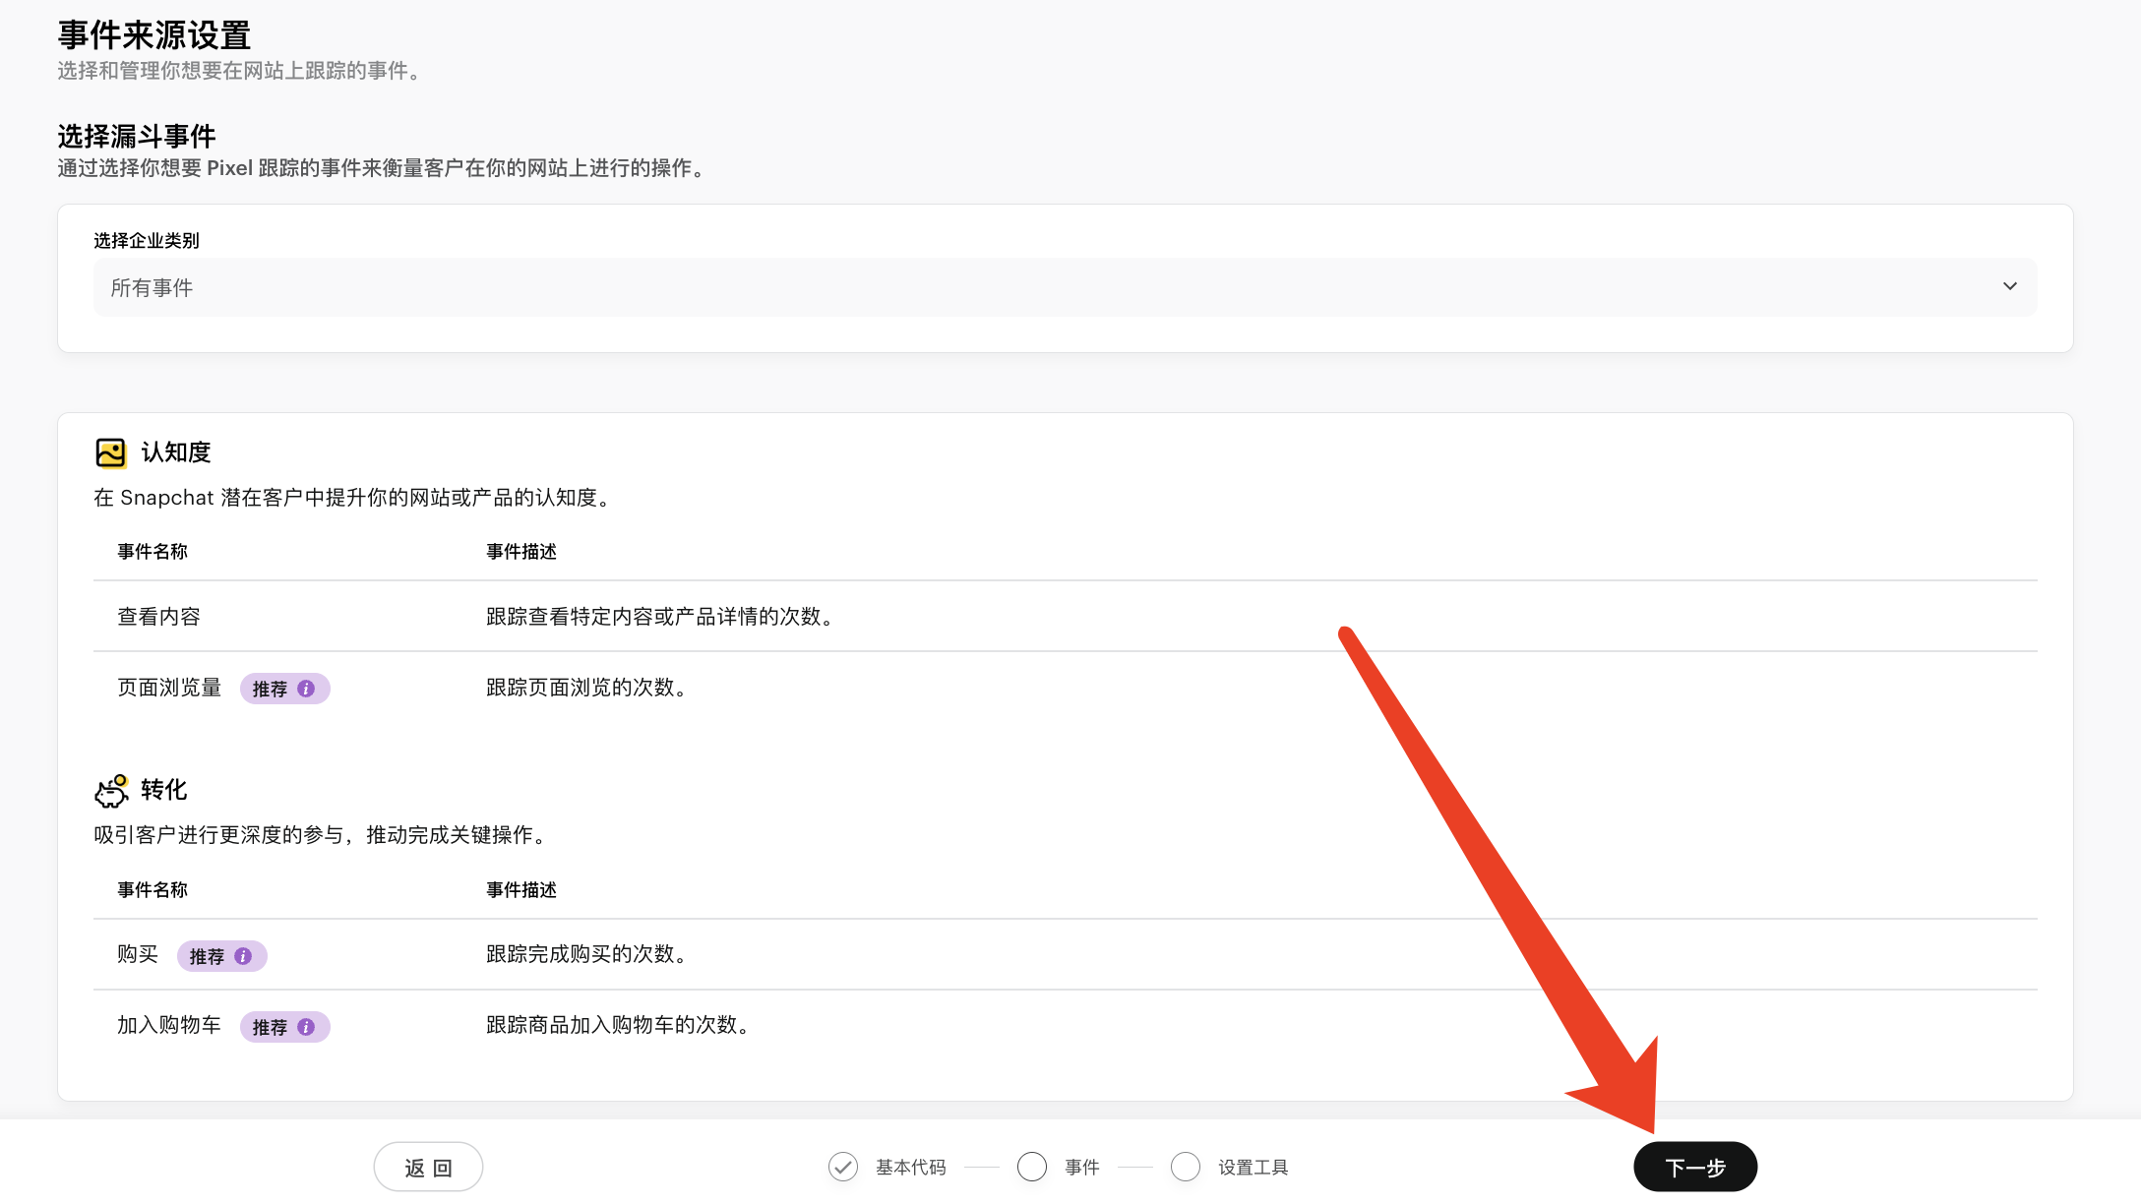This screenshot has width=2141, height=1204.
Task: Select the 查看内容 event row
Action: pyautogui.click(x=159, y=617)
